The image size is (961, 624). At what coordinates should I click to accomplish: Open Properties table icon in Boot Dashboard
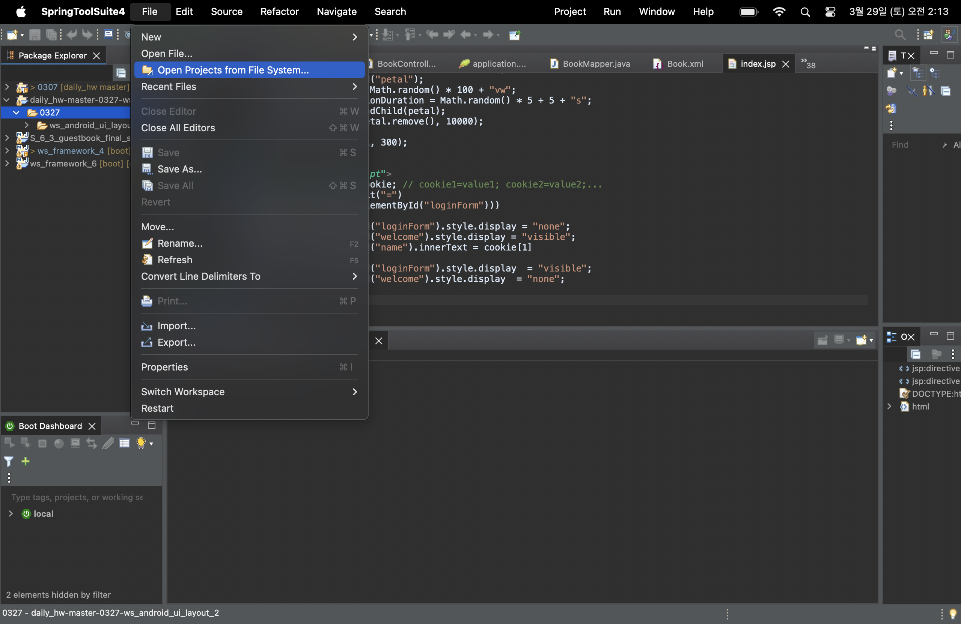(x=124, y=443)
